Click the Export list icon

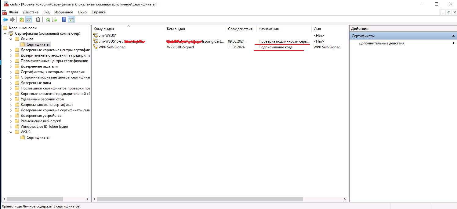[55, 19]
